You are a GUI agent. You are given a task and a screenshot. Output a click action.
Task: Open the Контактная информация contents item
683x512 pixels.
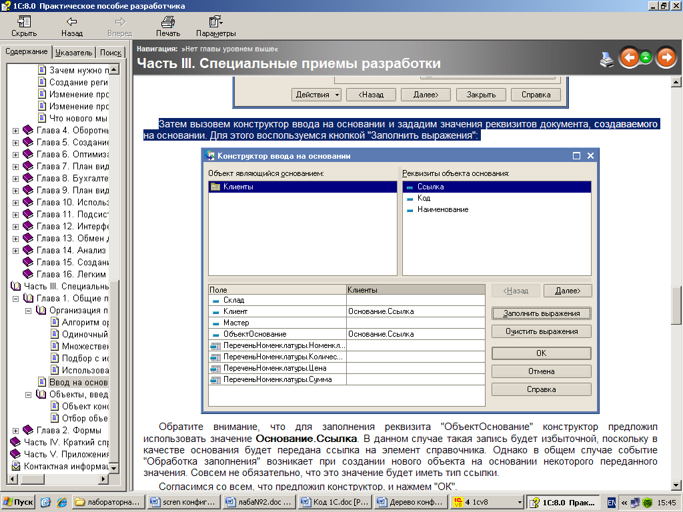tap(65, 466)
